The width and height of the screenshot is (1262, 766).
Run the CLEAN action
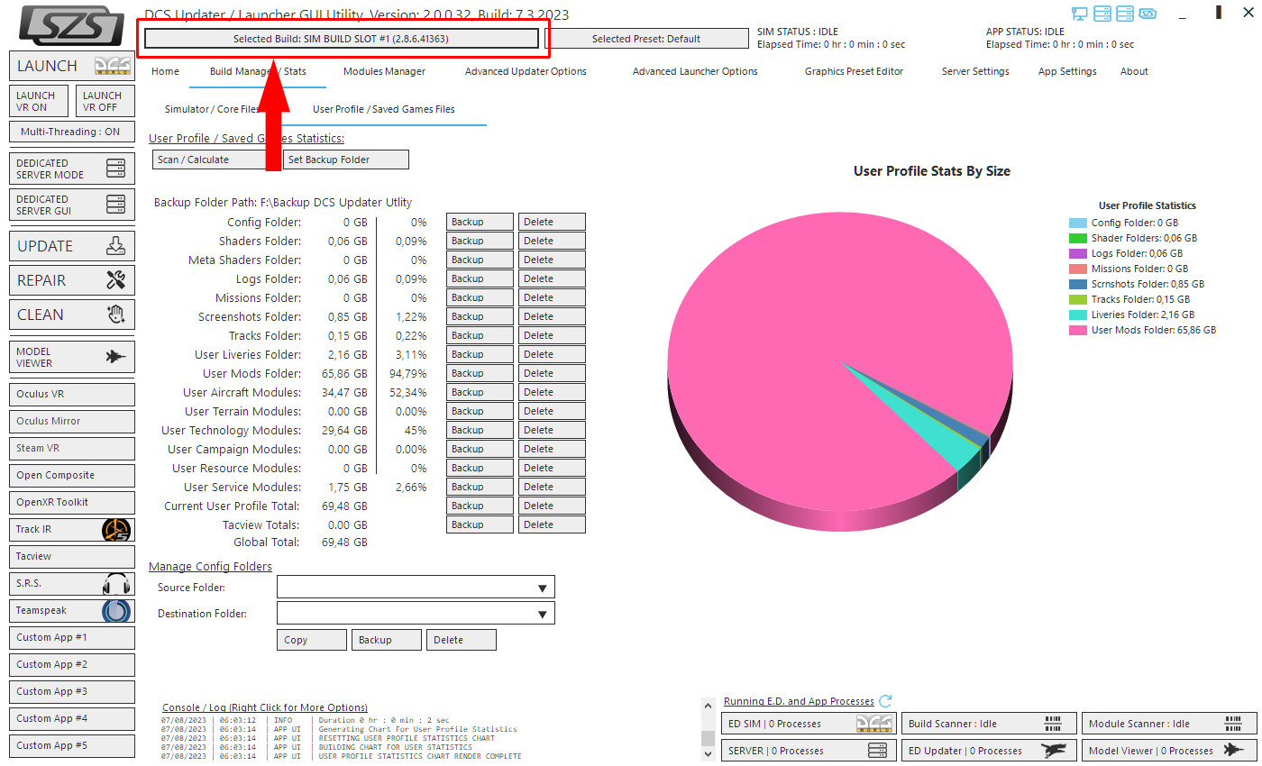click(72, 315)
